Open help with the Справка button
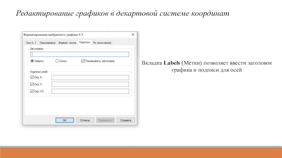Screen dimensions: 282x158 pos(126,120)
